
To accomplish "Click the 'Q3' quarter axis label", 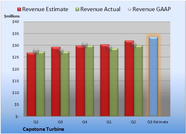I will [60, 122].
